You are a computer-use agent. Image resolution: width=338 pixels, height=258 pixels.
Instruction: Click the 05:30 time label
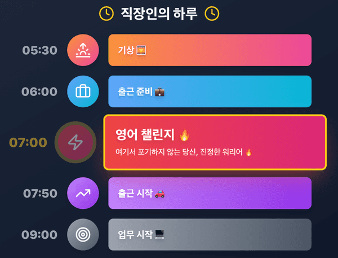(x=40, y=50)
